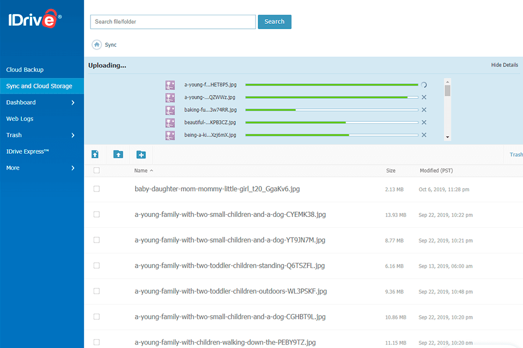Cancel the beautiful-...KPB3CZ.jpg upload
This screenshot has height=348, width=523.
(x=424, y=122)
